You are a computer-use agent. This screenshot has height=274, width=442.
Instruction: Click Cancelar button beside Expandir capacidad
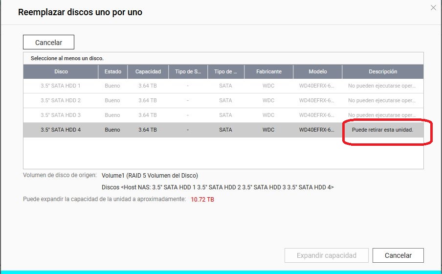click(x=398, y=255)
